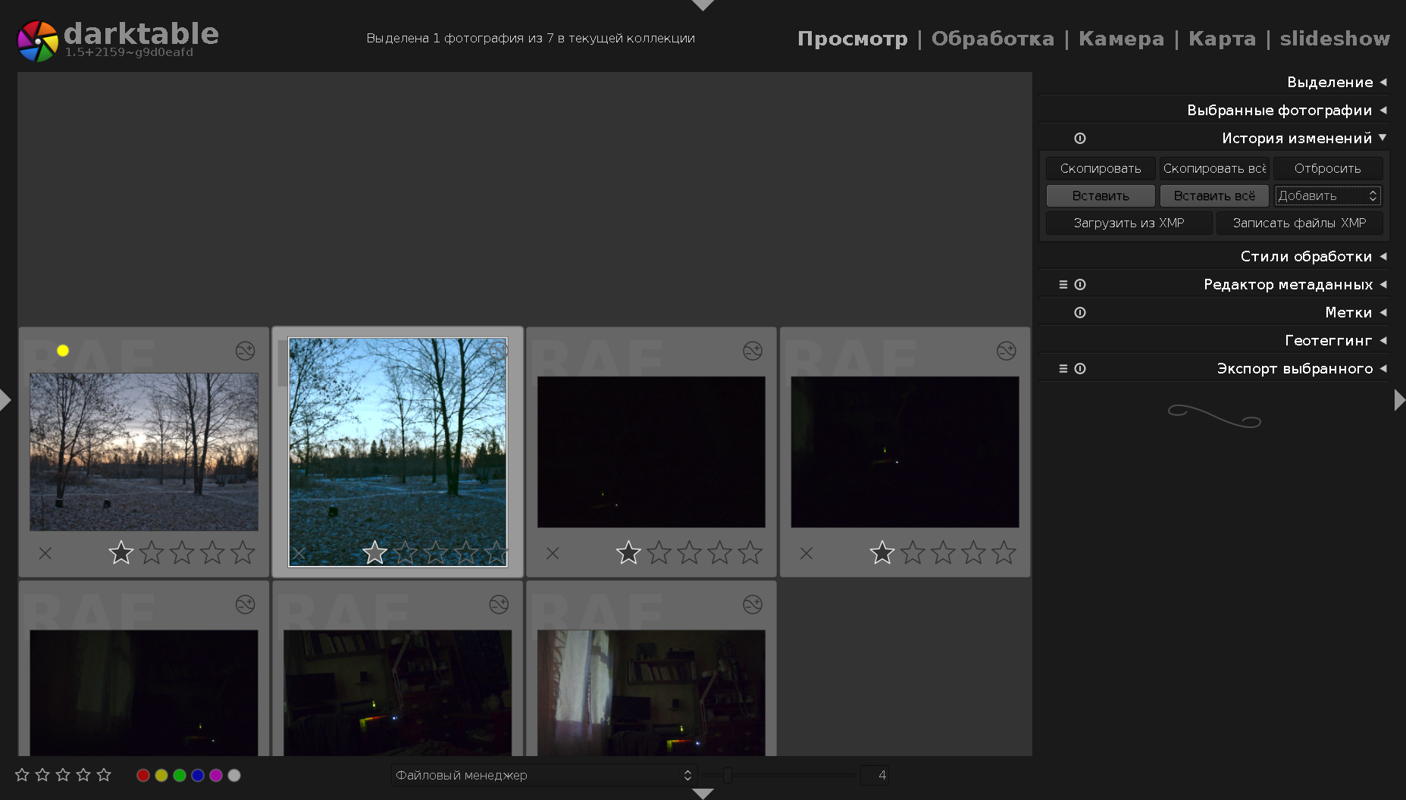The height and width of the screenshot is (800, 1406).
Task: Reject the fourth dark photo in top row
Action: pos(806,553)
